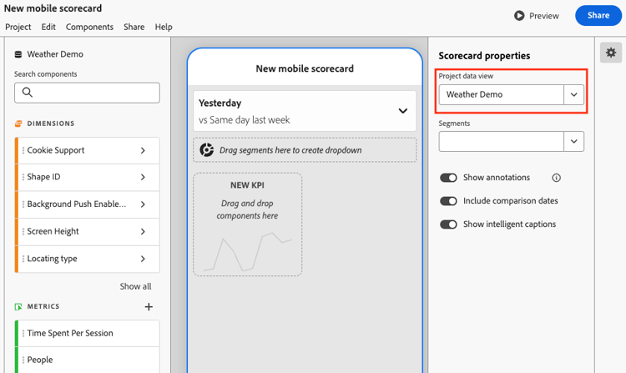This screenshot has height=373, width=626.
Task: Open the Components menu
Action: [x=89, y=27]
